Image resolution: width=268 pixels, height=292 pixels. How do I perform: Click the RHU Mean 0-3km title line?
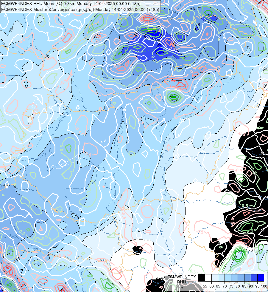click(x=71, y=4)
